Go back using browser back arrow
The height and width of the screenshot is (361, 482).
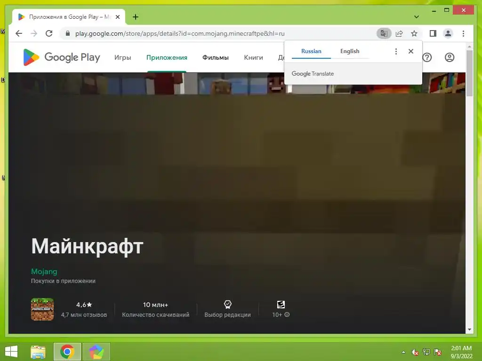[19, 33]
